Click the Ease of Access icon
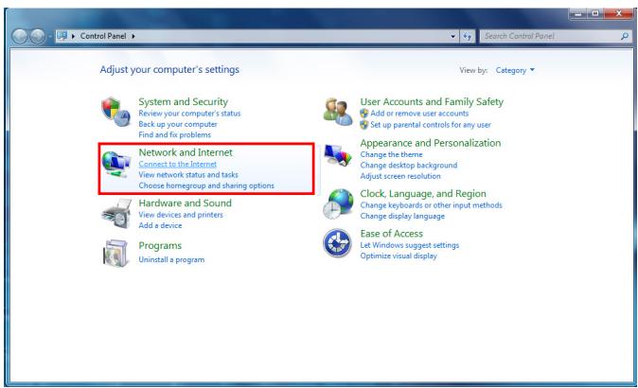This screenshot has width=638, height=388. [337, 243]
